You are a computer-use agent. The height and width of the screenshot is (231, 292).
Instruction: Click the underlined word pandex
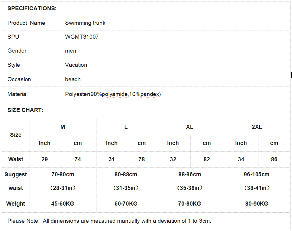pos(150,94)
